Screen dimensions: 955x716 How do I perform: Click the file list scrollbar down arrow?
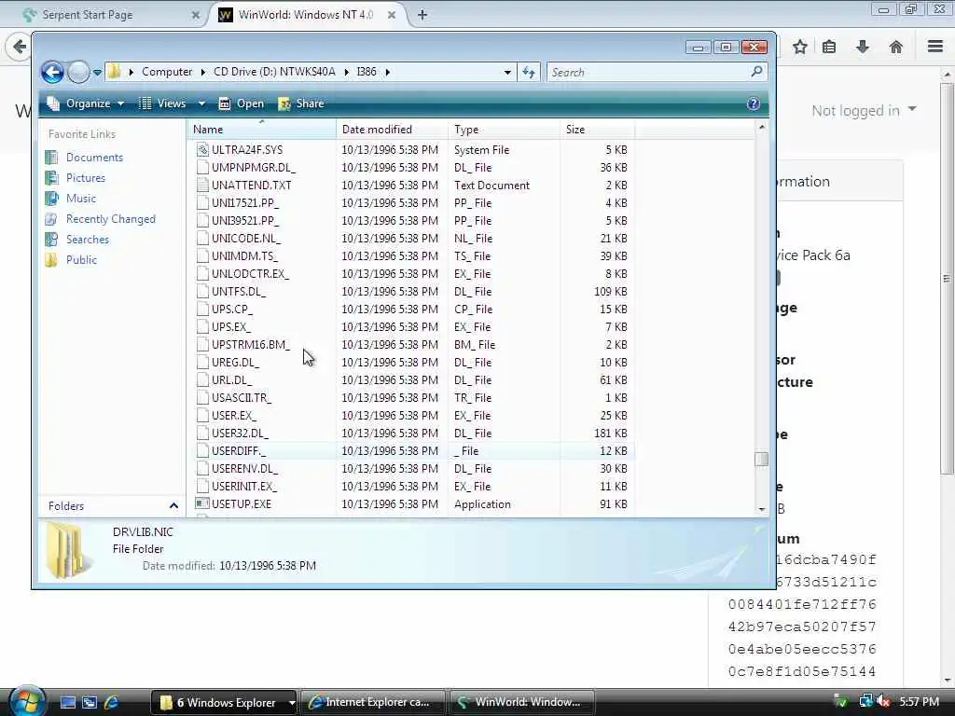(x=761, y=508)
